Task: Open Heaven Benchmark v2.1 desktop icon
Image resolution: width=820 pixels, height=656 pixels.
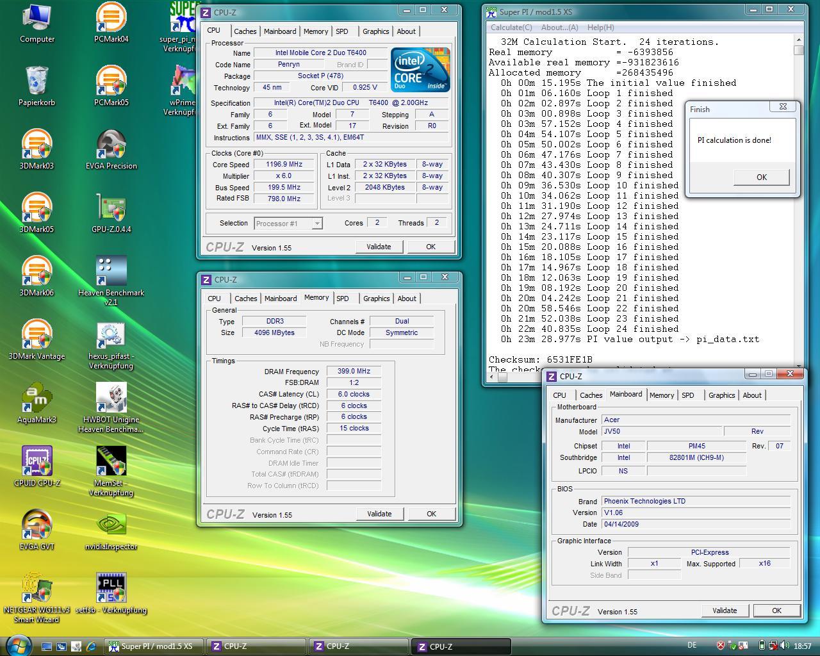Action: coord(111,281)
